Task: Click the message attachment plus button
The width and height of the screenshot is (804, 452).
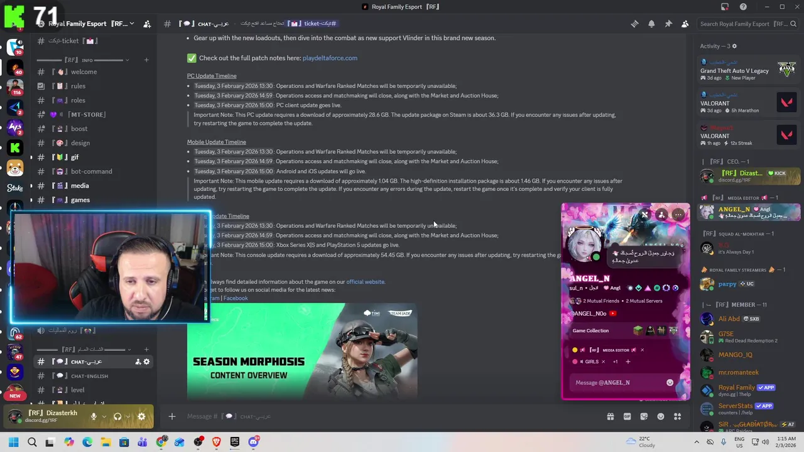Action: pyautogui.click(x=171, y=416)
